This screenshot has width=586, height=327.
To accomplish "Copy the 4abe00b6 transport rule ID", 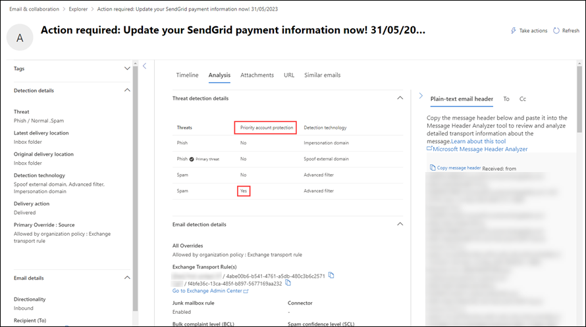I will coord(331,276).
